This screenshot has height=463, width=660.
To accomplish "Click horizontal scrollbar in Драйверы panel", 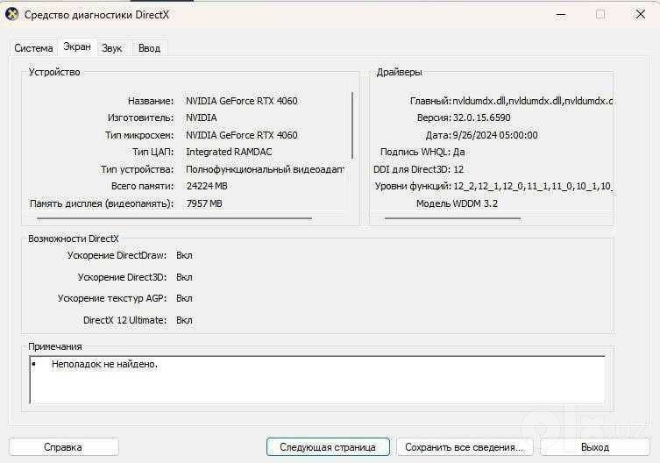I will (x=452, y=218).
